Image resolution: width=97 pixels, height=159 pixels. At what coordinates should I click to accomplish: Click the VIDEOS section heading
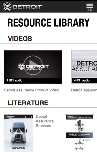pyautogui.click(x=20, y=39)
